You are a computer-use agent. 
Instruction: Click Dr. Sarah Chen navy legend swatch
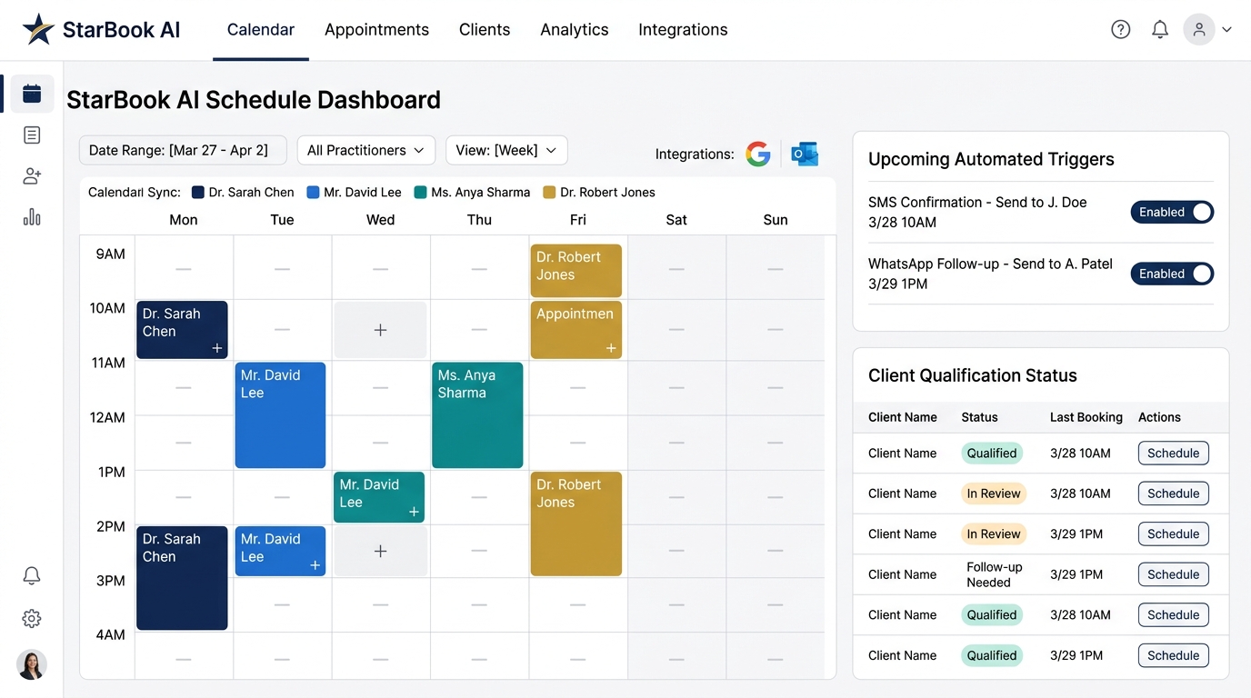[x=198, y=193]
